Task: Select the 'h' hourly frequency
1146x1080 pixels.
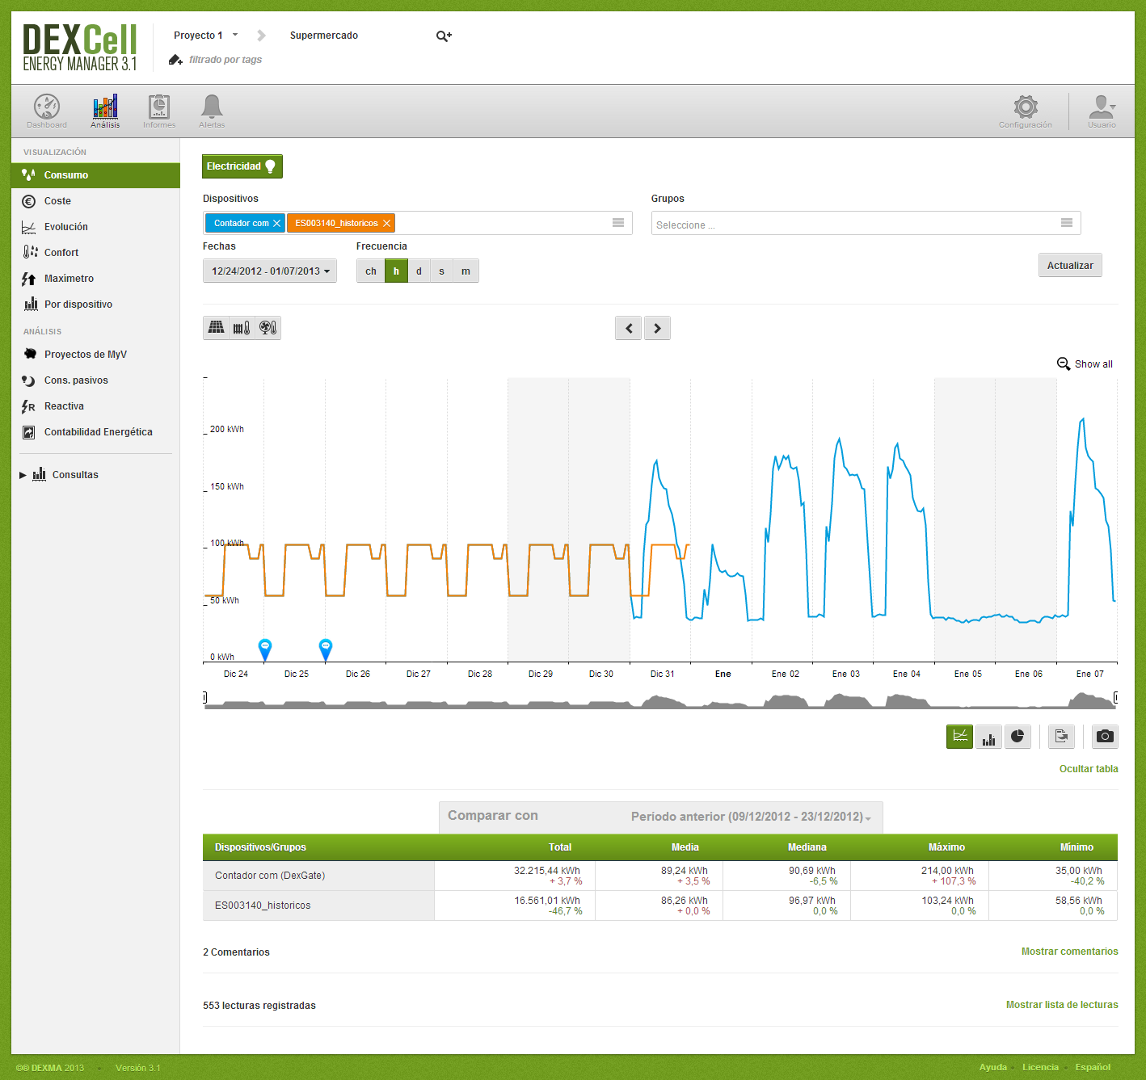Action: 396,271
